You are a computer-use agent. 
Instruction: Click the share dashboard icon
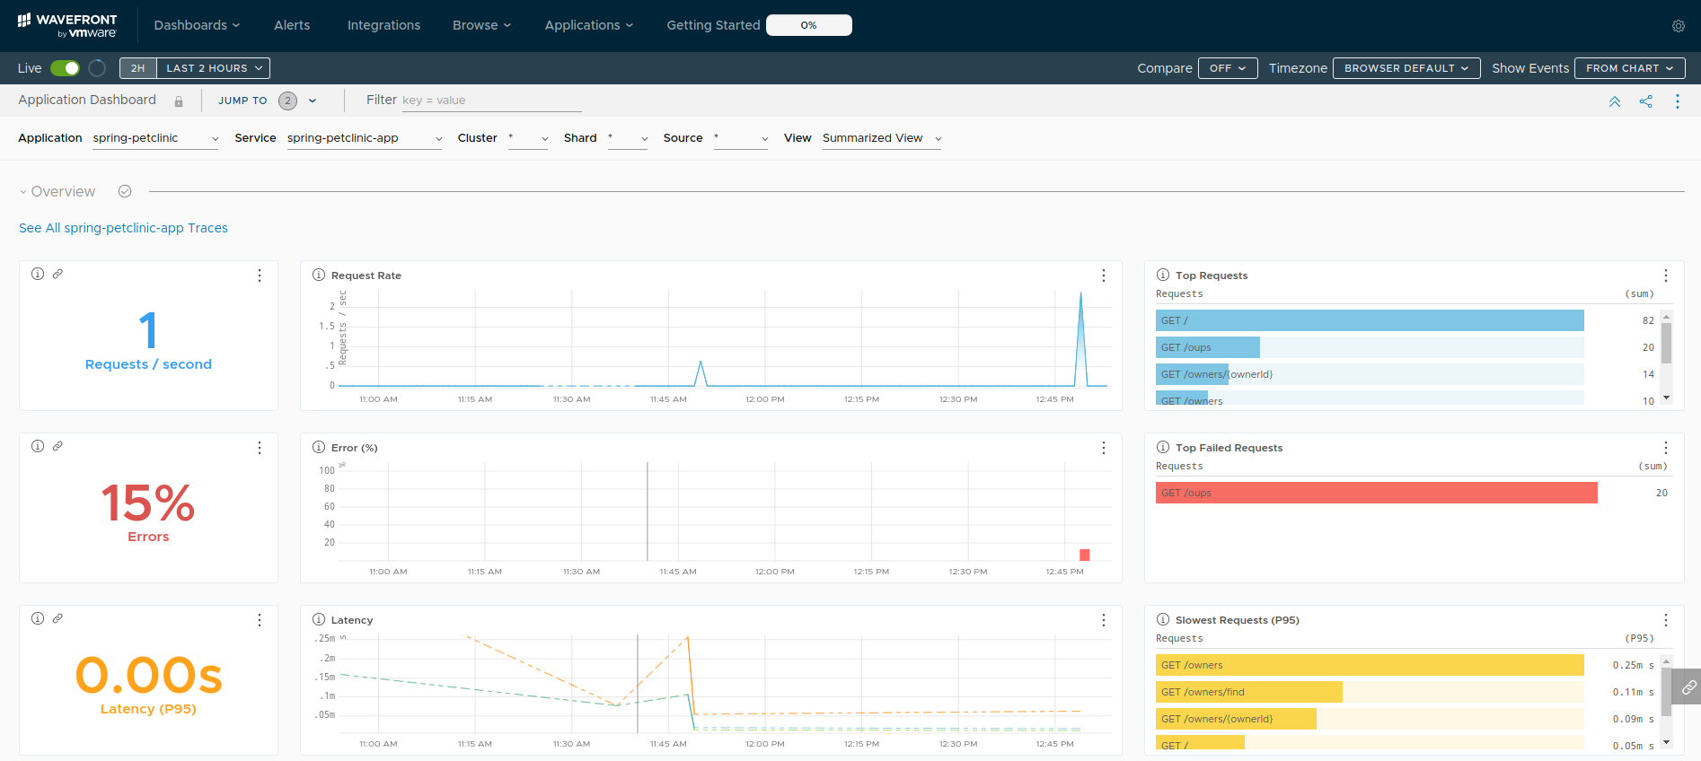point(1645,101)
